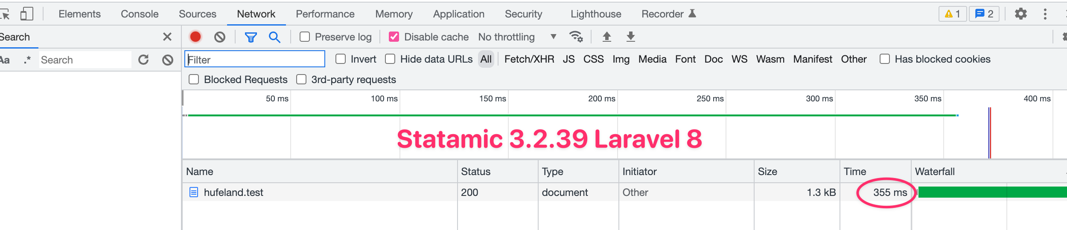The height and width of the screenshot is (230, 1067).
Task: Import HAR file with upload arrow
Action: tap(606, 37)
